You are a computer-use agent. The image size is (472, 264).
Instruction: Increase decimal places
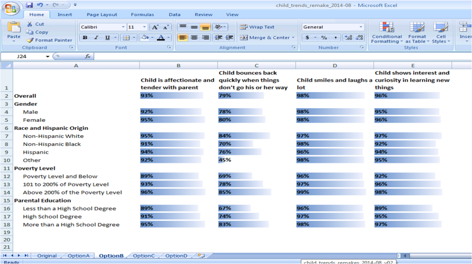[x=348, y=38]
